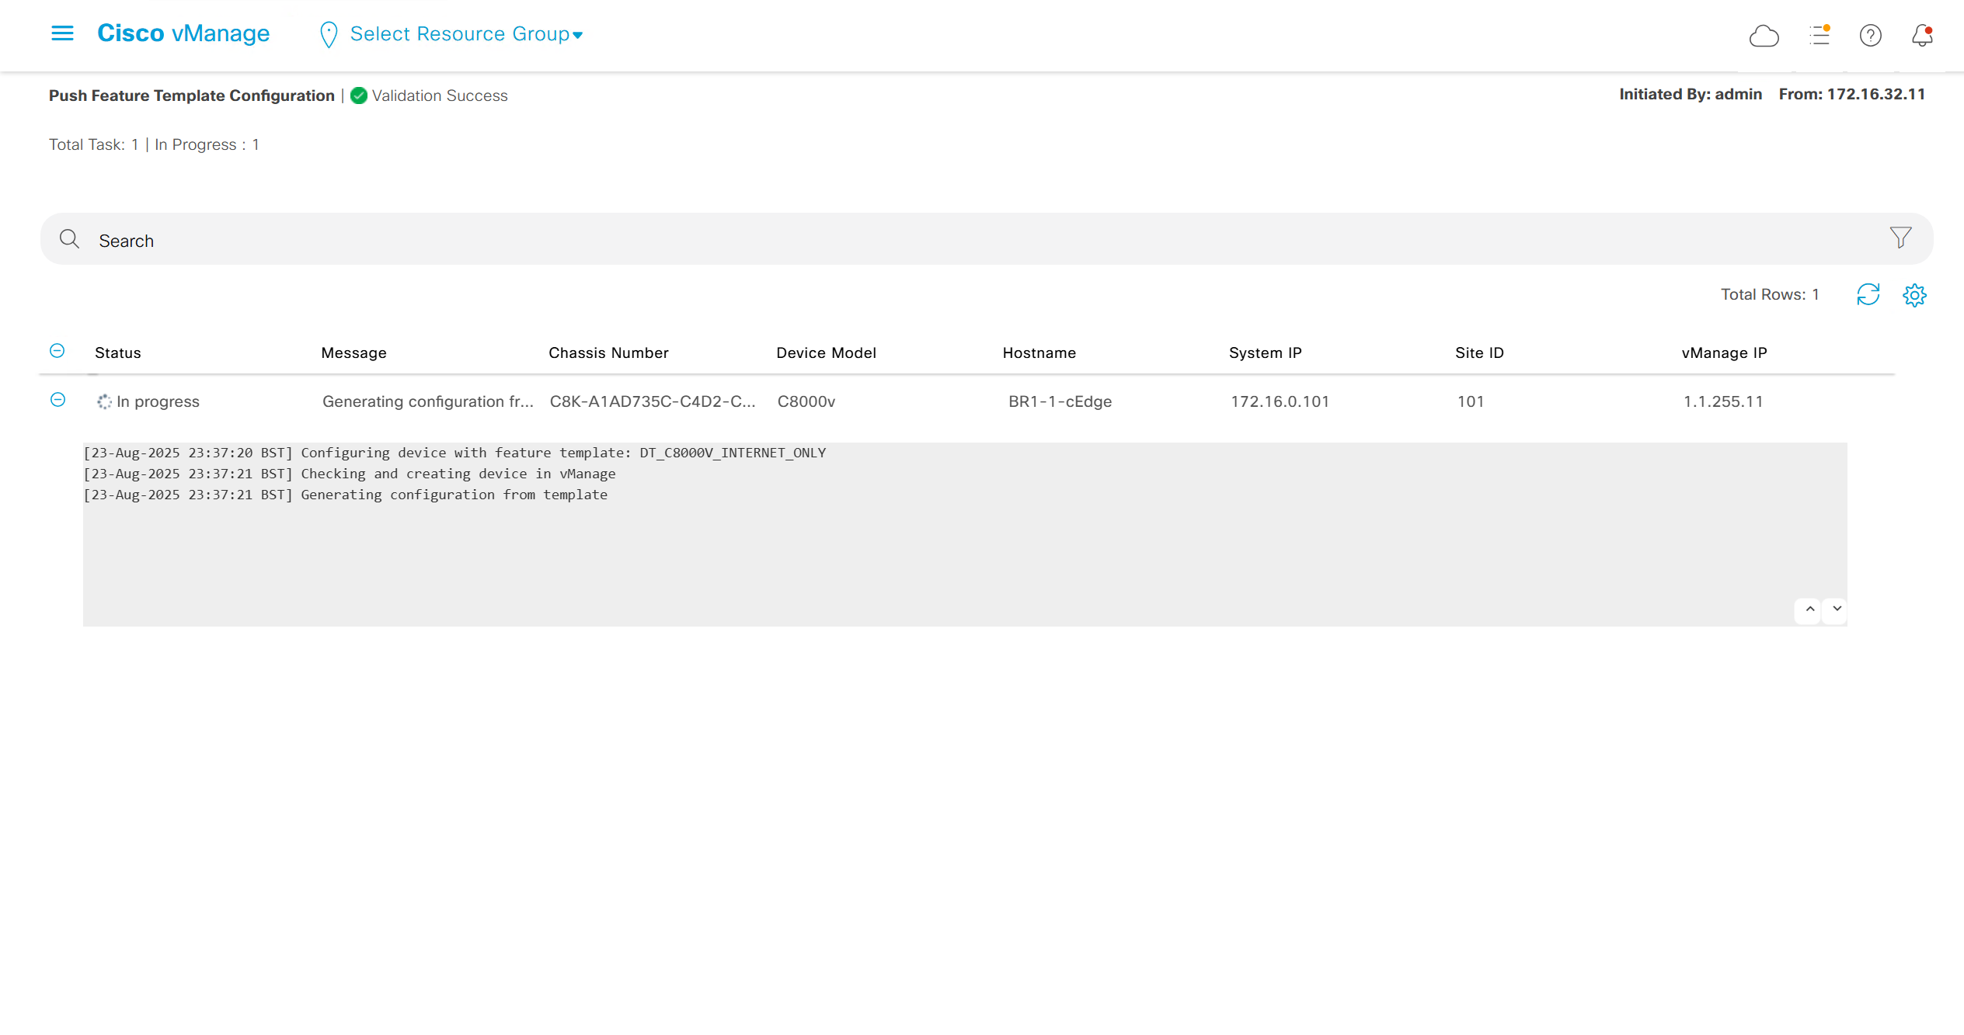Image resolution: width=1964 pixels, height=1035 pixels.
Task: Click the filter funnel icon
Action: pos(1900,238)
